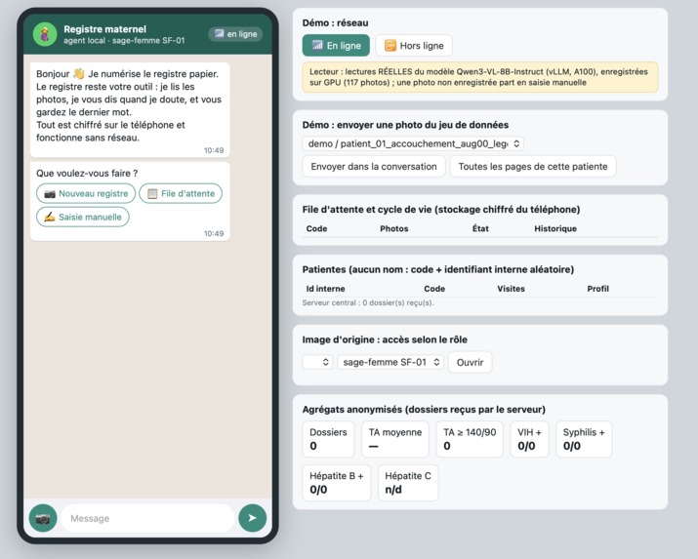
Task: Click 'Que voulez-vous faire ?' prompt text
Action: [87, 174]
